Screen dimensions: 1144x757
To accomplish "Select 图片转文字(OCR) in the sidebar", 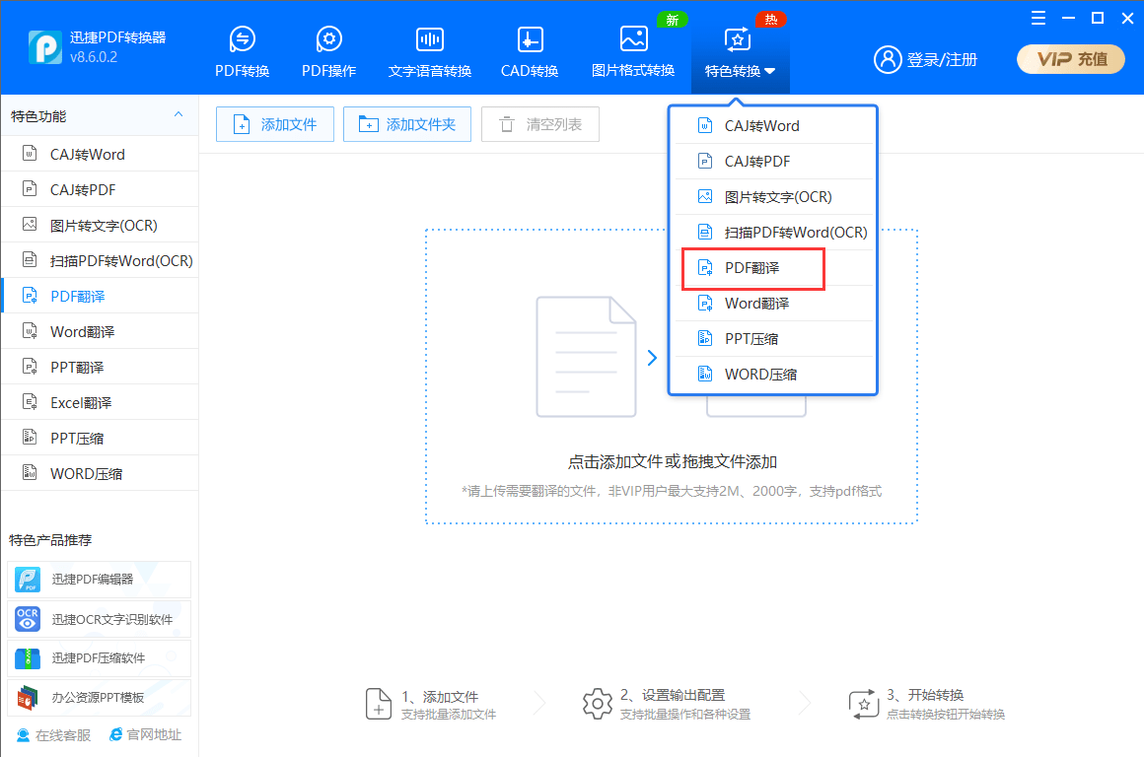I will 100,226.
